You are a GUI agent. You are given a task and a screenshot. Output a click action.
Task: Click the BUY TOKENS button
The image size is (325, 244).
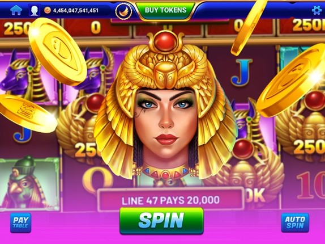point(165,10)
